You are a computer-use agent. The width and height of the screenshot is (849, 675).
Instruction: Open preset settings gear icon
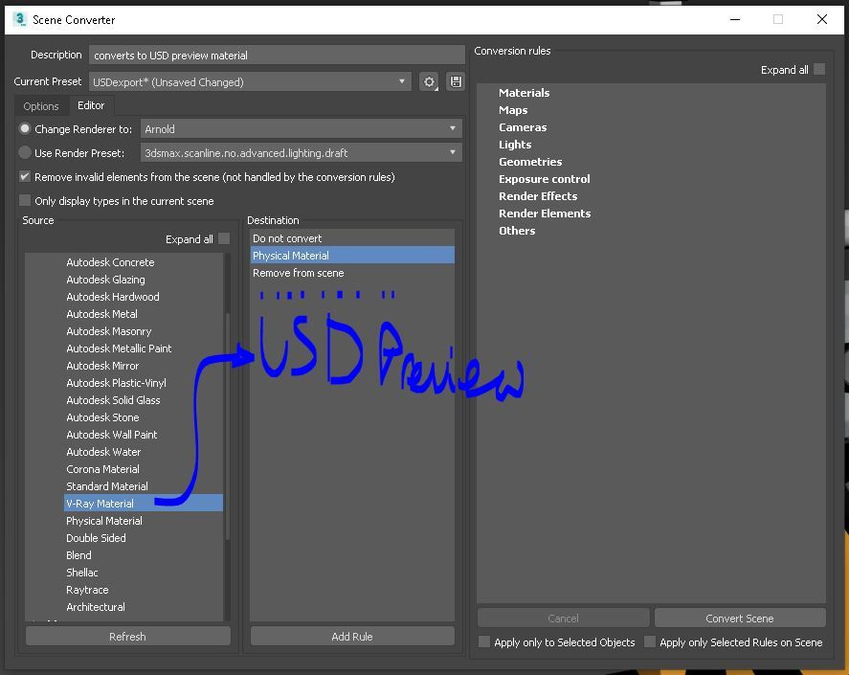pos(430,81)
